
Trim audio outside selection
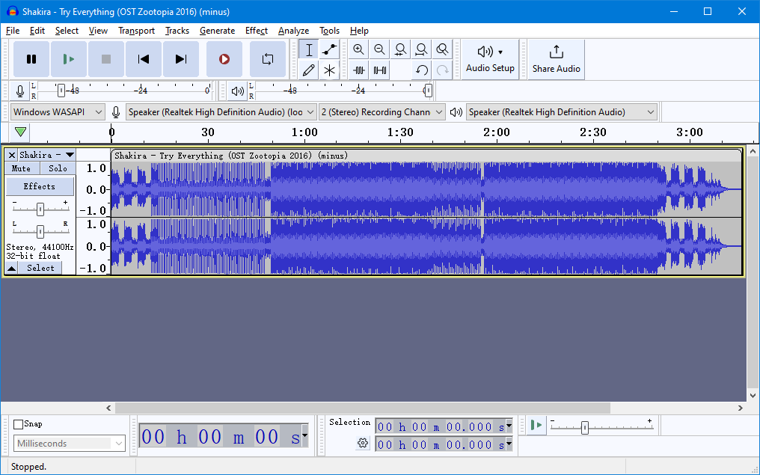[x=358, y=70]
